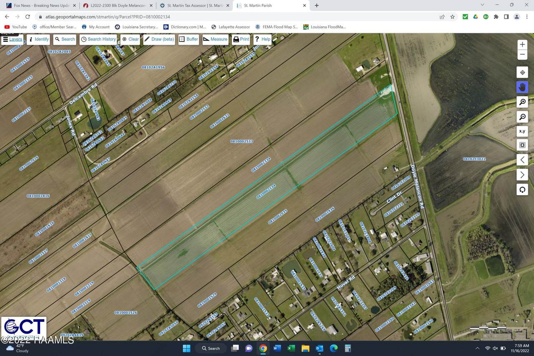This screenshot has width=534, height=356.
Task: Open the Google Drive extension
Action: pos(475,17)
